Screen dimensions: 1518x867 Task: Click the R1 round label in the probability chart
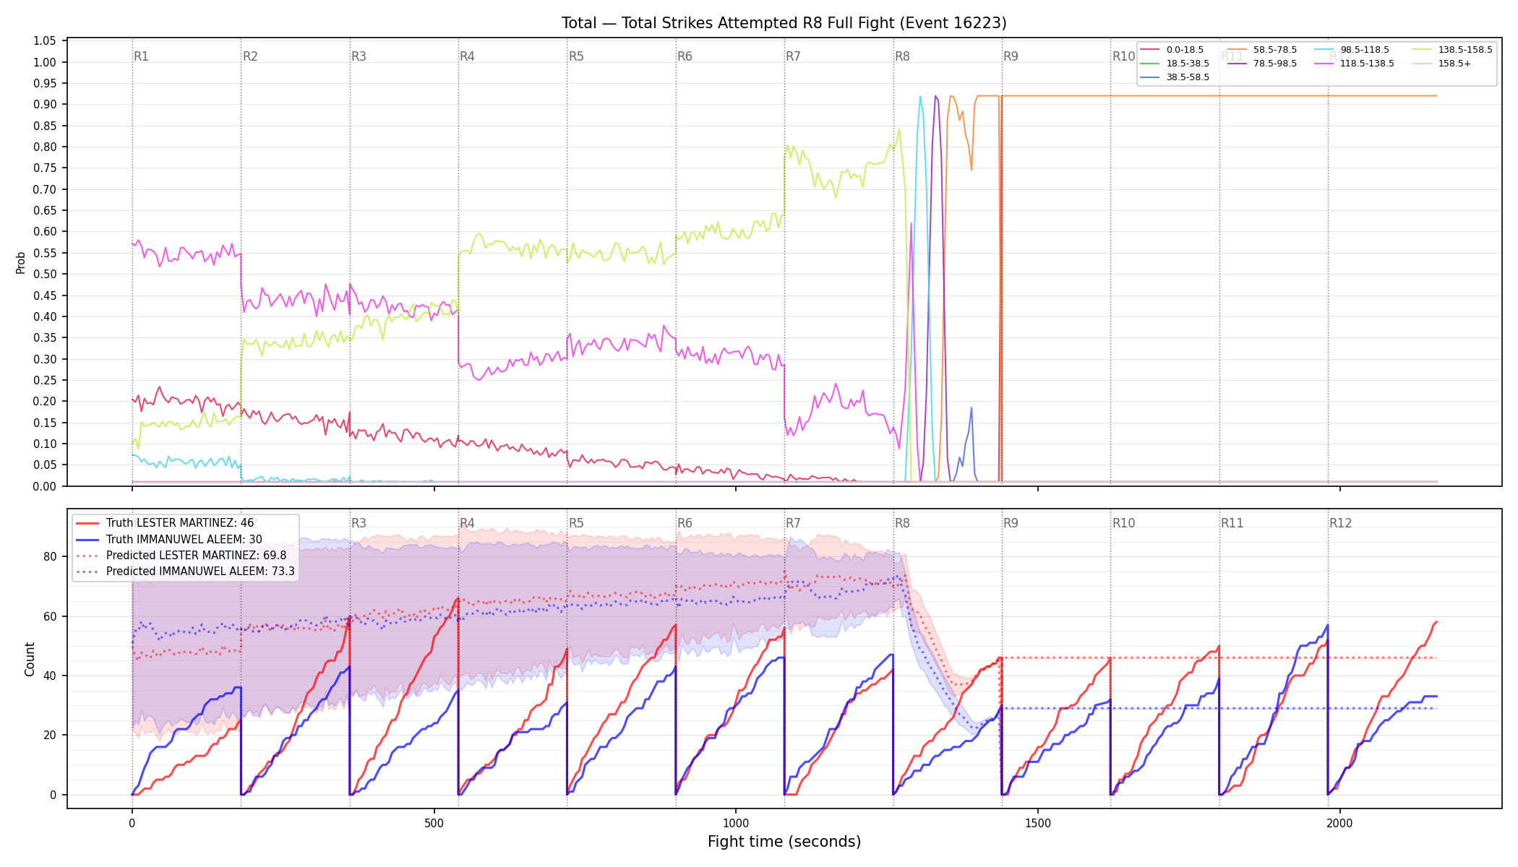coord(141,56)
